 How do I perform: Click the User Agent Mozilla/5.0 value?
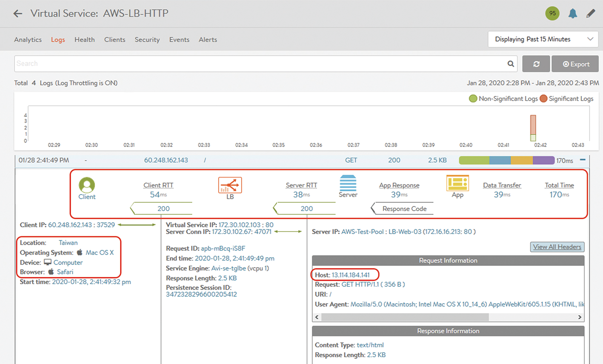467,304
